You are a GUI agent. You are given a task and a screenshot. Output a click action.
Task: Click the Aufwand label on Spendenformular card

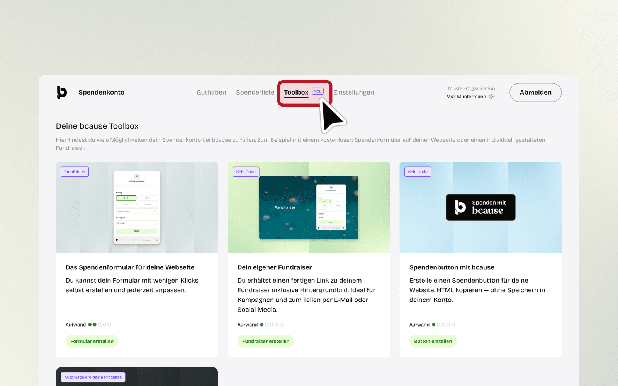(76, 325)
